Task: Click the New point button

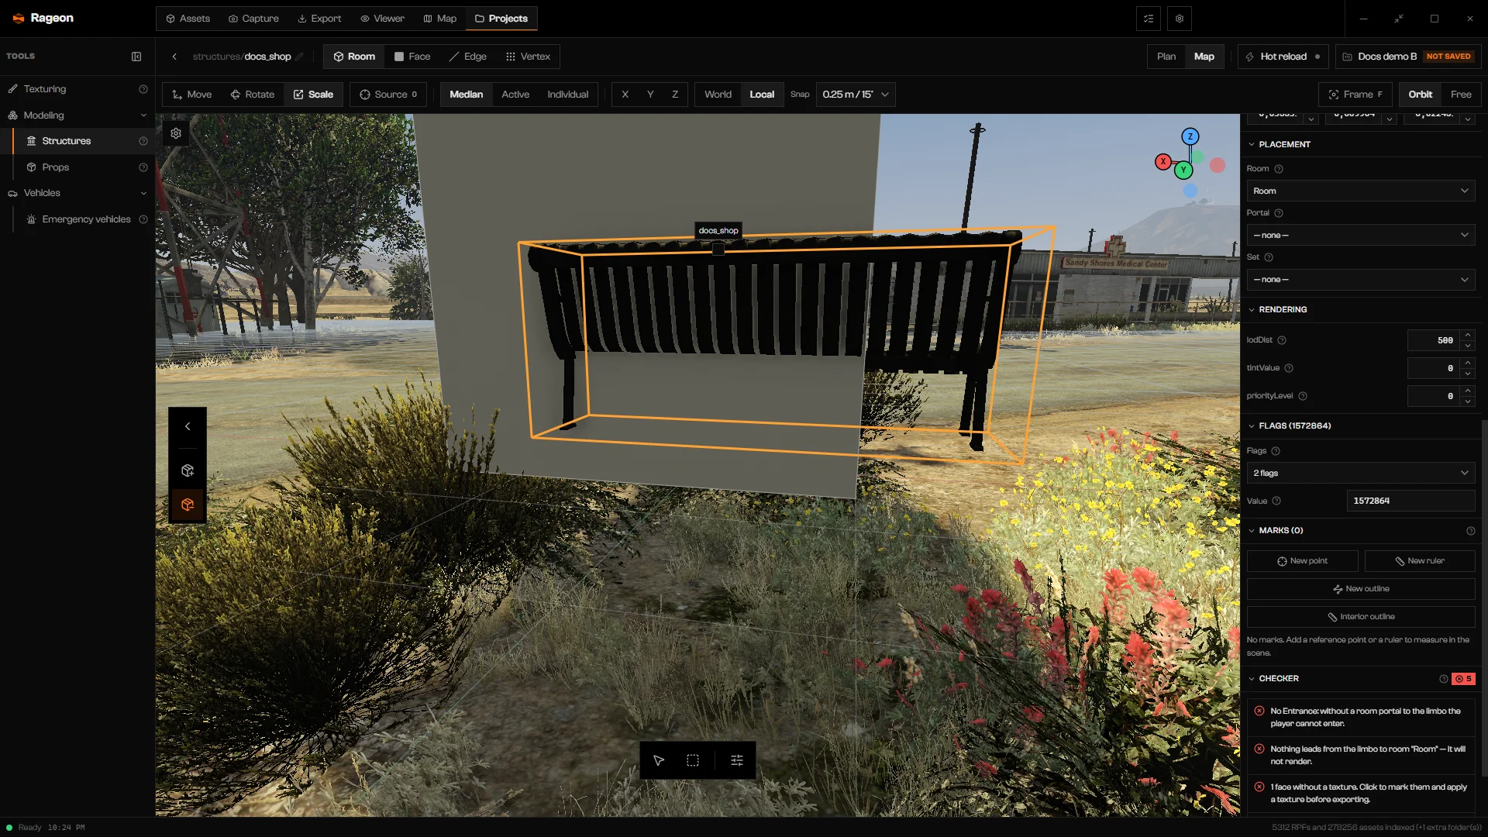Action: (1302, 561)
